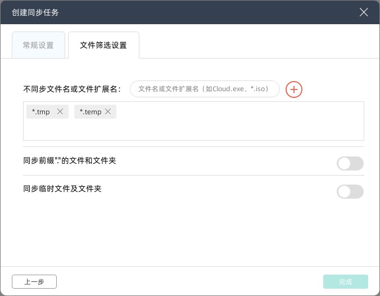The image size is (380, 296).
Task: Click the 同步临时文件及文件夹 label text
Action: coord(62,189)
